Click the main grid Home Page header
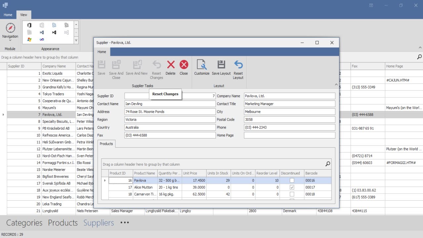The height and width of the screenshot is (238, 423). pyautogui.click(x=404, y=66)
